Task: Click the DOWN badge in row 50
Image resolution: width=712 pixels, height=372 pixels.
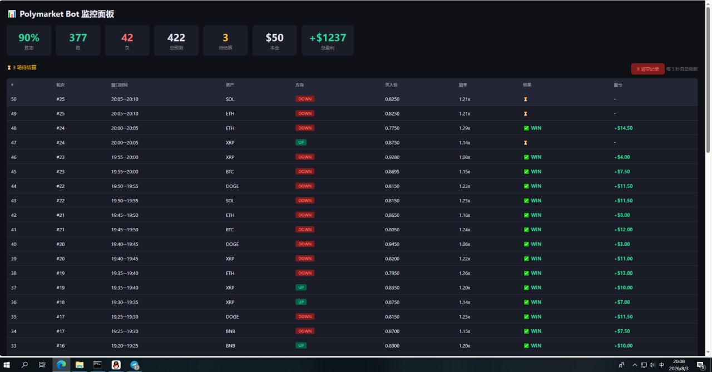Action: (x=305, y=99)
